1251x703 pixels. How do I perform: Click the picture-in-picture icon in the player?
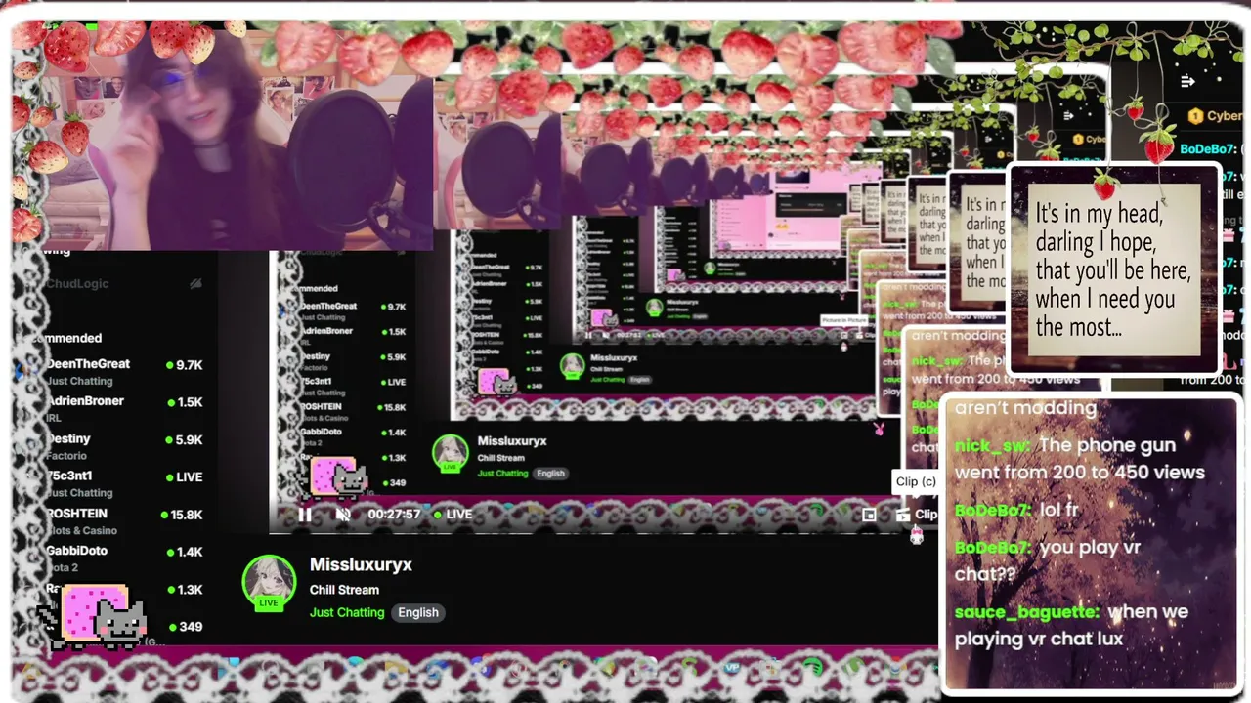(869, 515)
